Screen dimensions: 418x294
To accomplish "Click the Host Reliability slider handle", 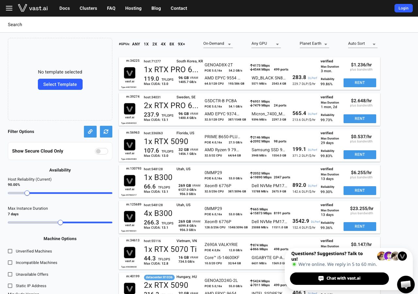I will coord(27,193).
